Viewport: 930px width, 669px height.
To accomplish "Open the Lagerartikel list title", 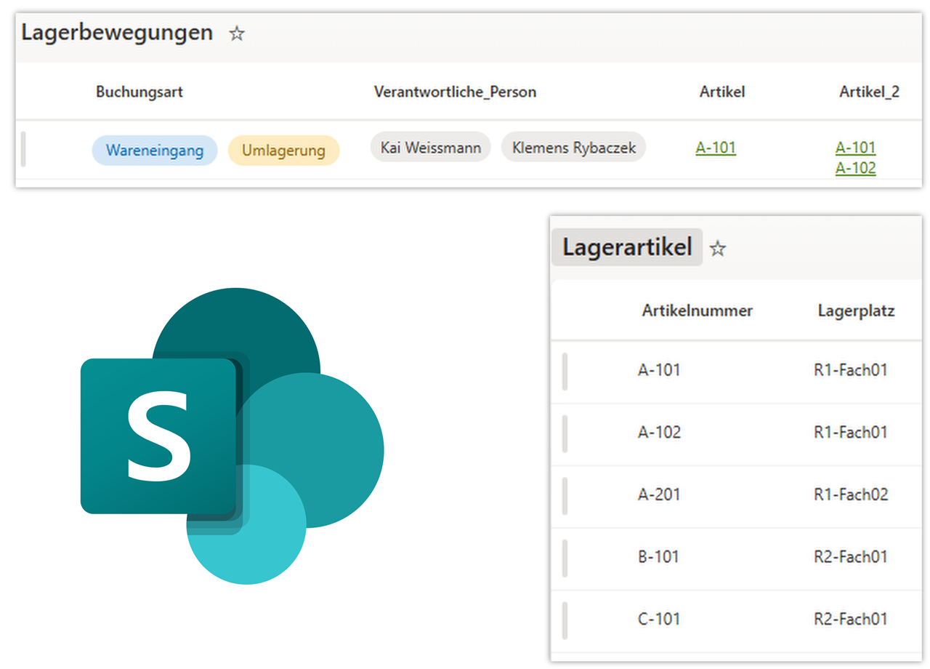I will pyautogui.click(x=627, y=247).
